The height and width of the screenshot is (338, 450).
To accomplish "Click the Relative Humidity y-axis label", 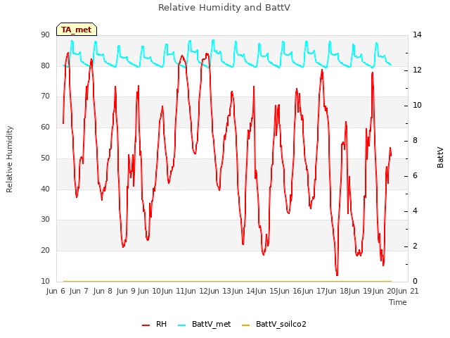I will [x=9, y=159].
